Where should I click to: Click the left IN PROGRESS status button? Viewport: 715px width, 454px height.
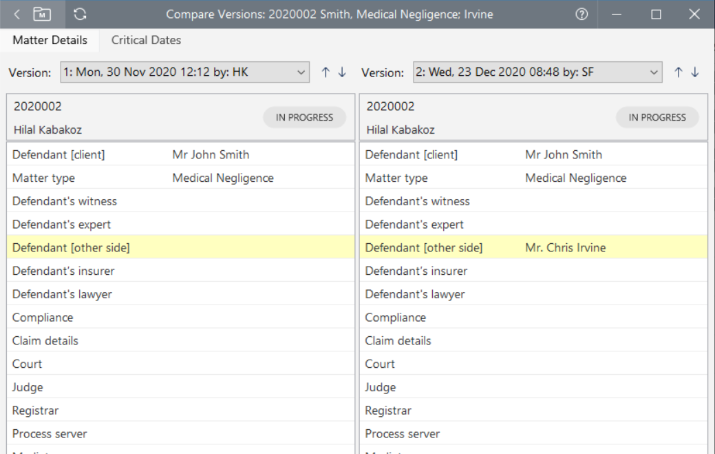click(304, 117)
